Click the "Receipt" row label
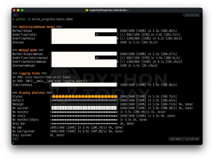214x160 pixels. click(18, 104)
